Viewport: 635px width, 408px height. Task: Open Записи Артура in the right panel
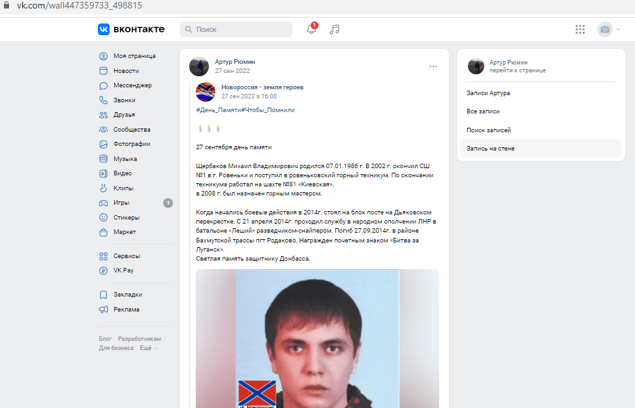(488, 93)
